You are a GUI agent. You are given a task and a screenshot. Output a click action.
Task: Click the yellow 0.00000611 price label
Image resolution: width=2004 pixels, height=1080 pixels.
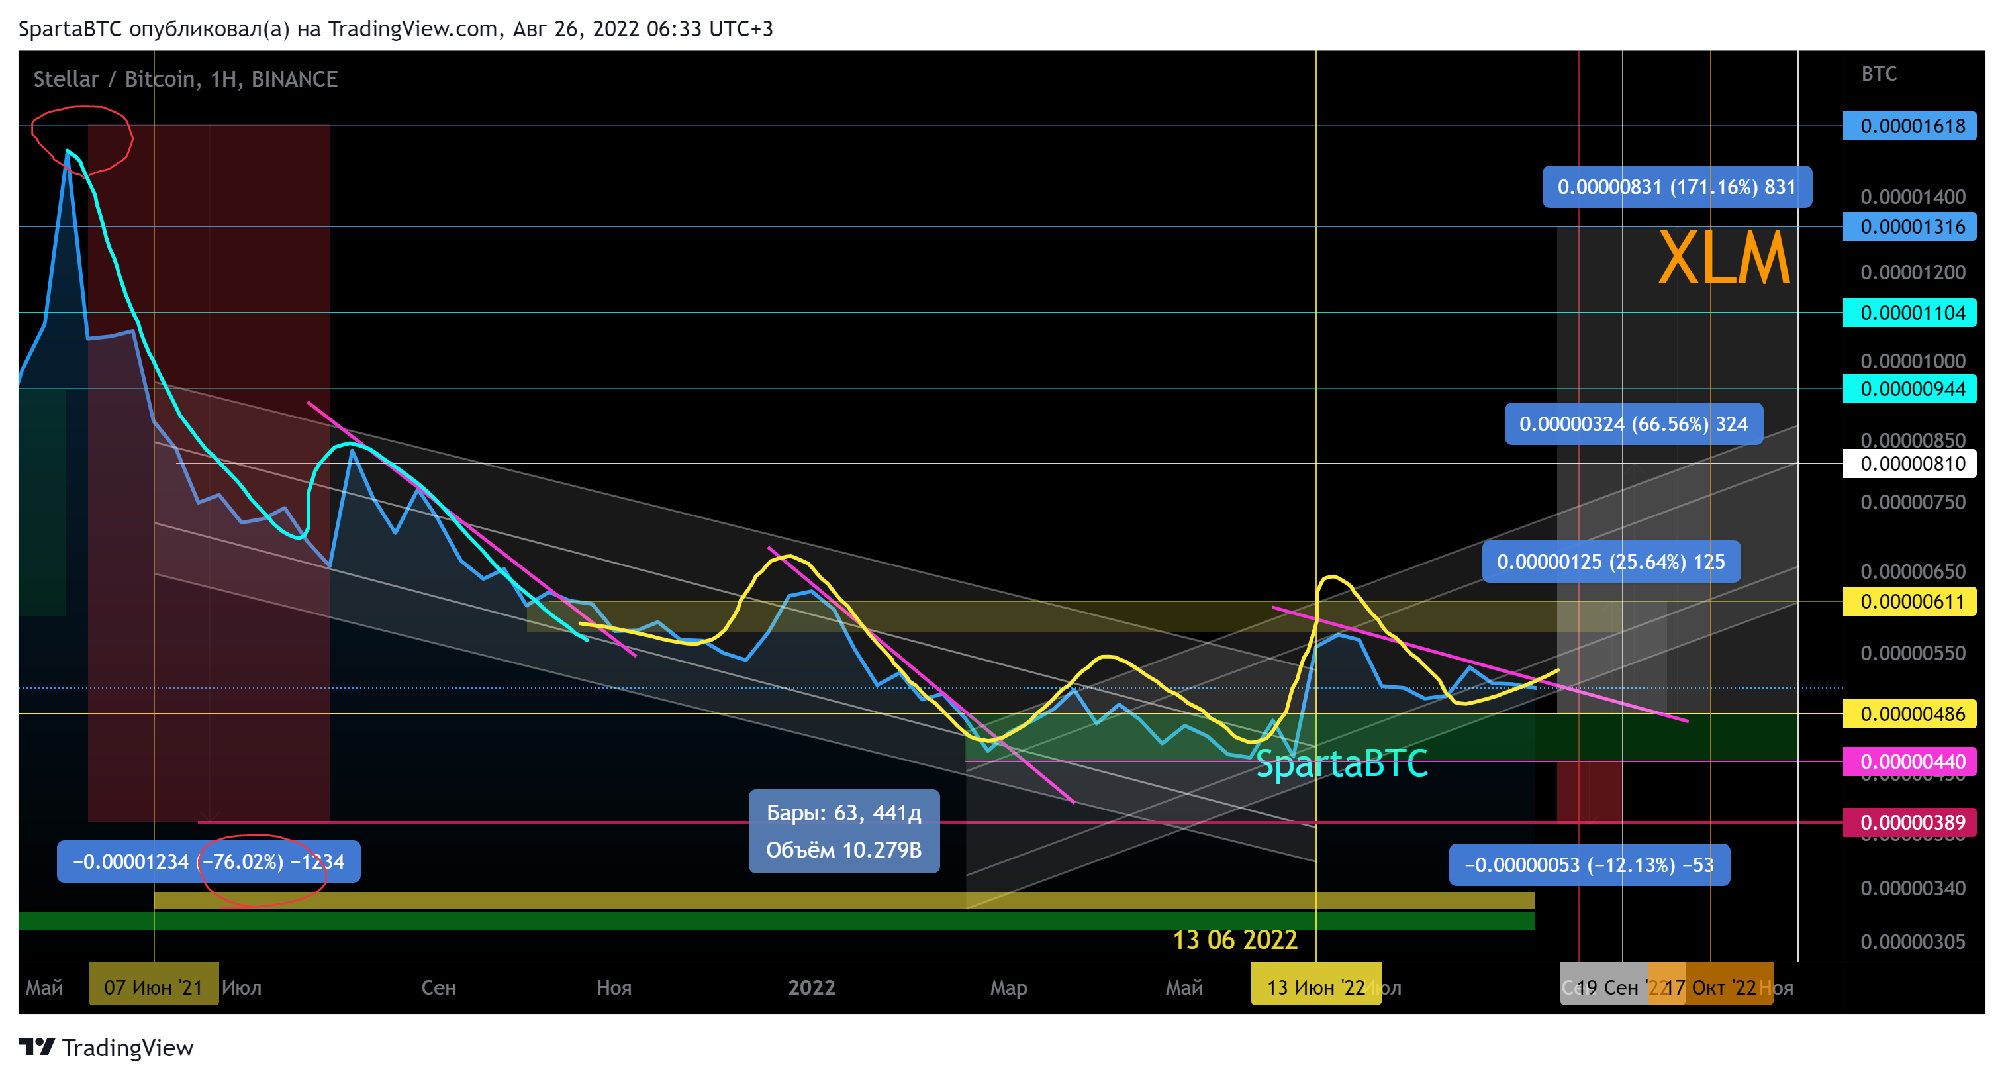click(x=1909, y=601)
